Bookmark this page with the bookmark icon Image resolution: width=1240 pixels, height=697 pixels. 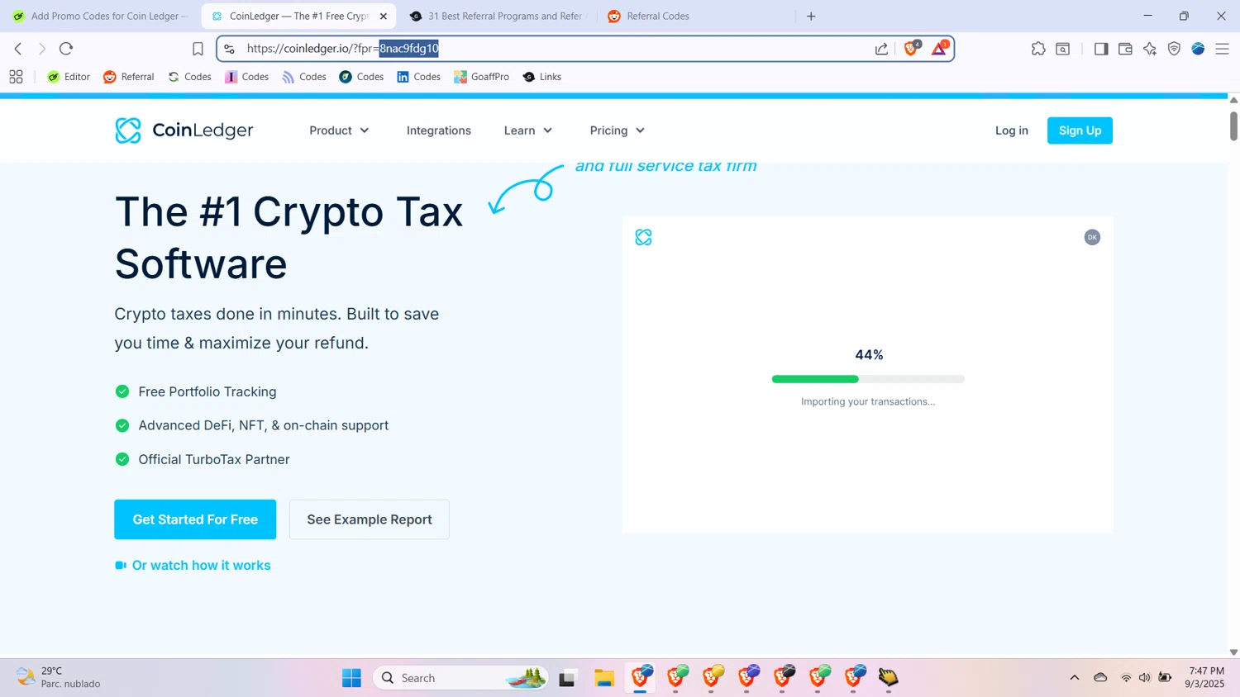click(x=198, y=49)
